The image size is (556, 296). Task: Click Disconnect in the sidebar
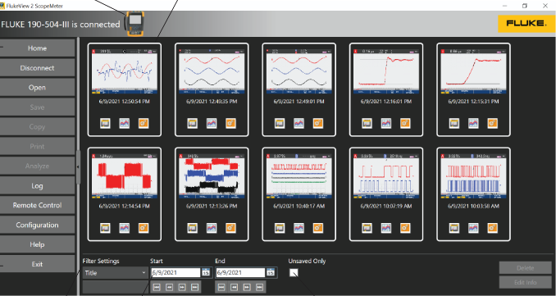click(x=37, y=68)
